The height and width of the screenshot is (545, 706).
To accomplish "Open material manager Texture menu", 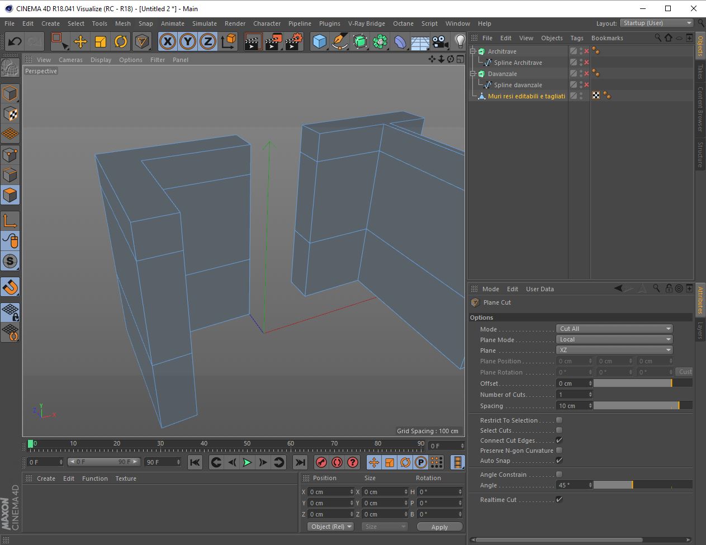I will 126,478.
